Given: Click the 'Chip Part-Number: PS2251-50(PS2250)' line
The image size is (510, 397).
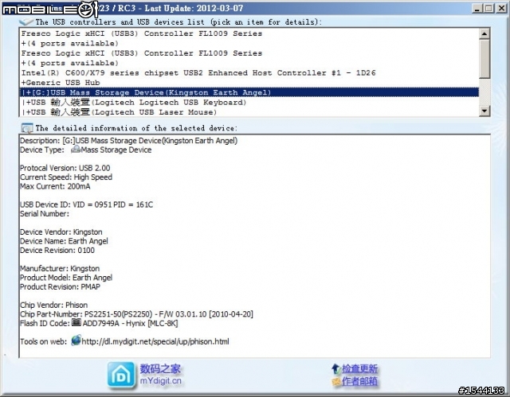Looking at the screenshot, I should click(x=136, y=314).
